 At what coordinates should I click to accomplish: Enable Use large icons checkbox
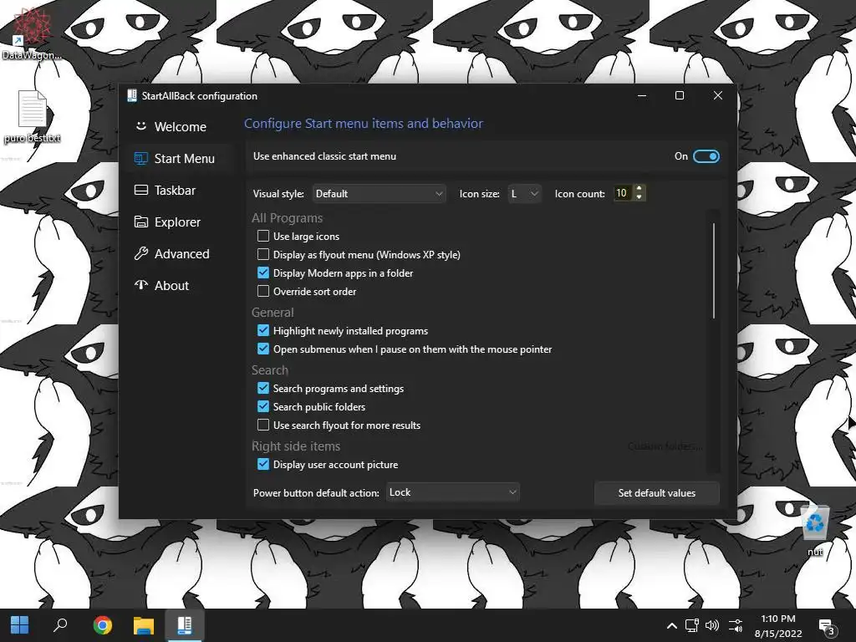[x=263, y=236]
